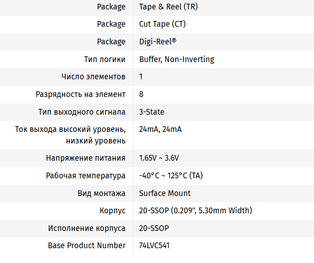
Task: Click the Разрядность на элемент label
Action: tap(80, 95)
